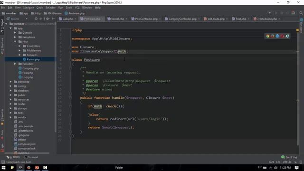This screenshot has height=171, width=304.
Task: Open Opera browser preview icon in editor
Action: (x=282, y=36)
